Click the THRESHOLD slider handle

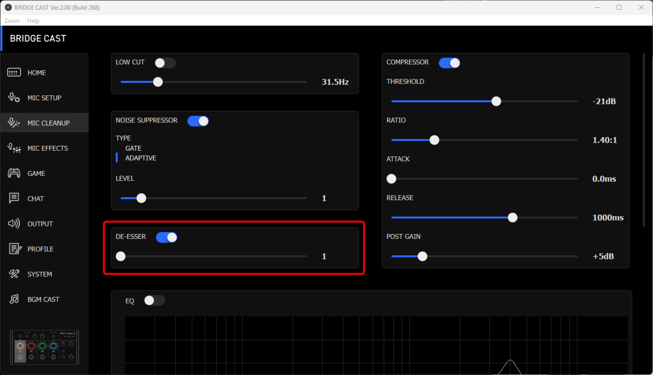496,101
